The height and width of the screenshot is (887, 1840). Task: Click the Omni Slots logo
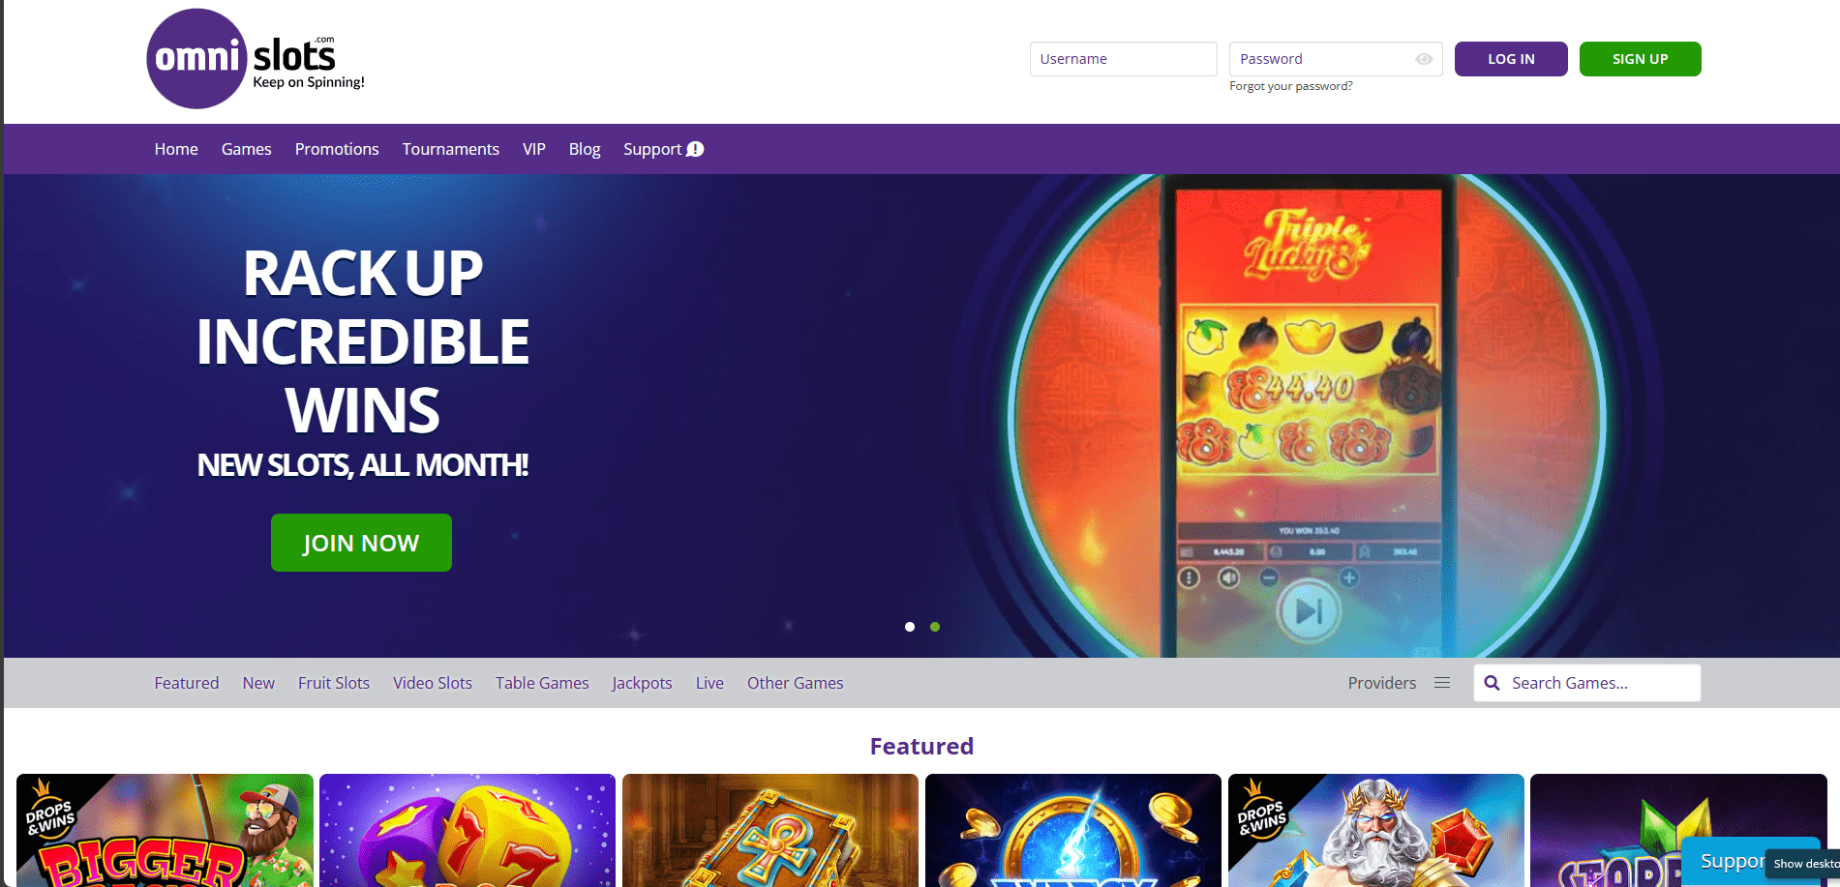pyautogui.click(x=256, y=59)
